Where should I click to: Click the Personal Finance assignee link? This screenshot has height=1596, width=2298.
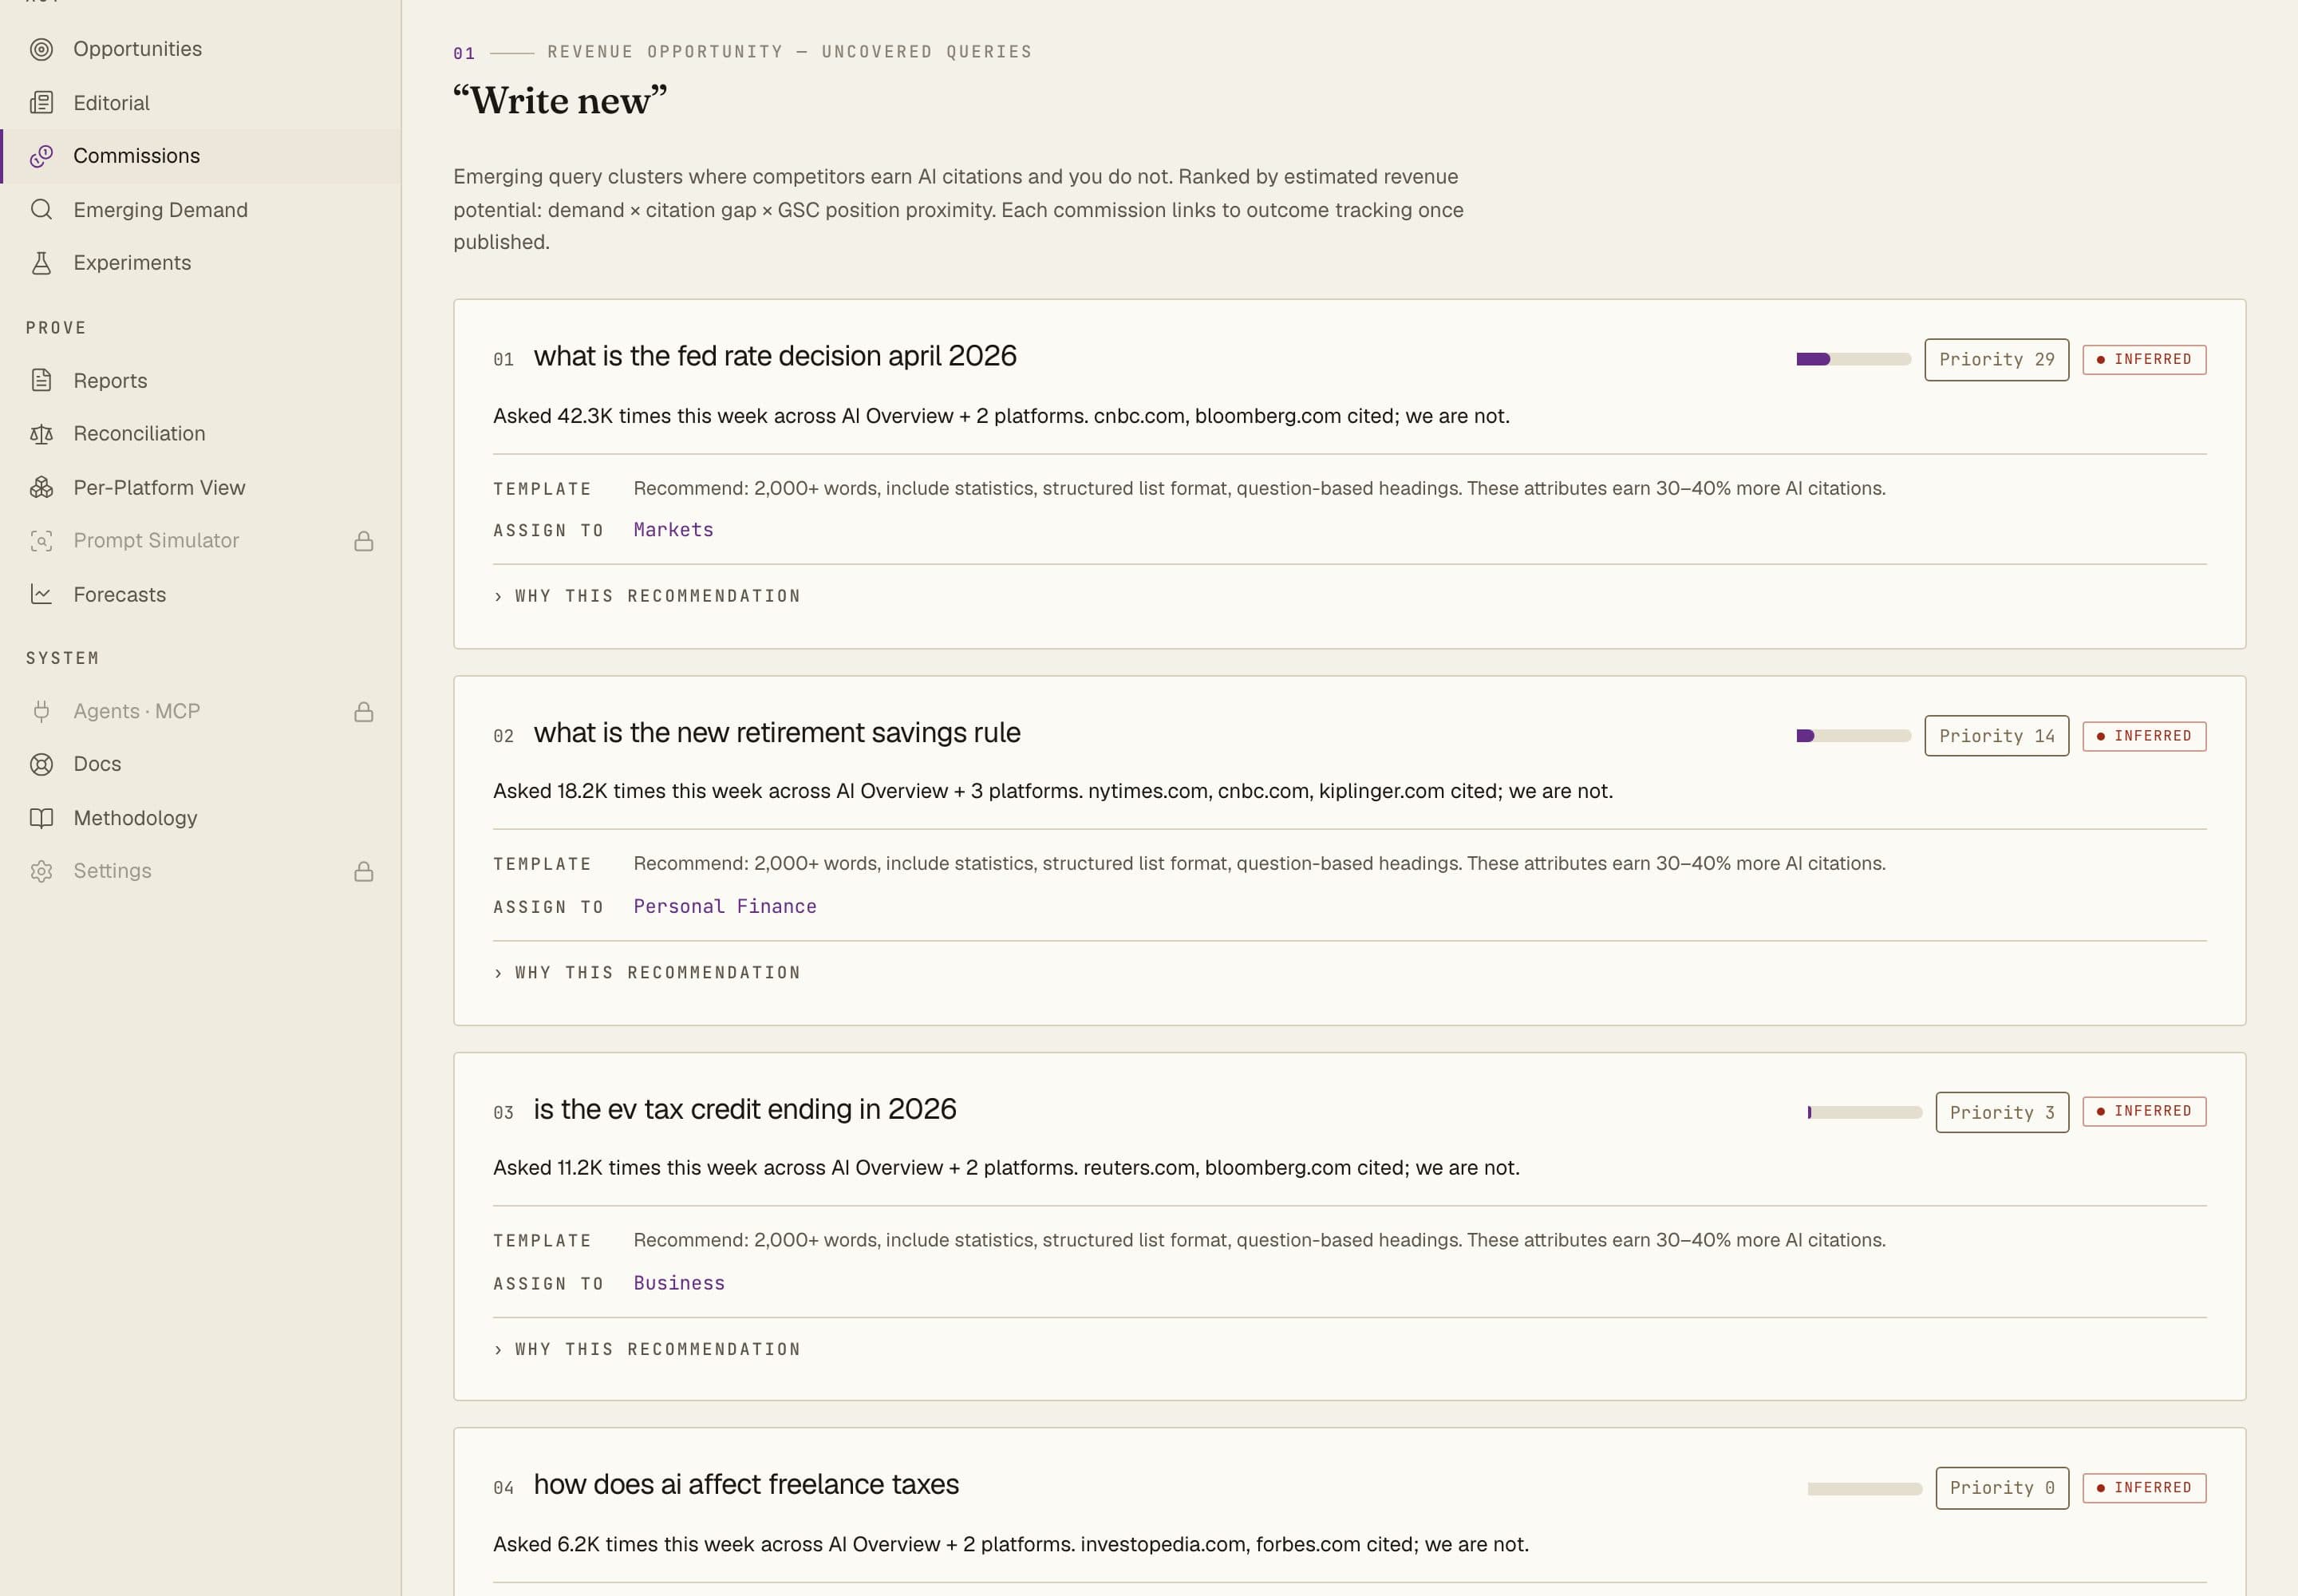725,906
